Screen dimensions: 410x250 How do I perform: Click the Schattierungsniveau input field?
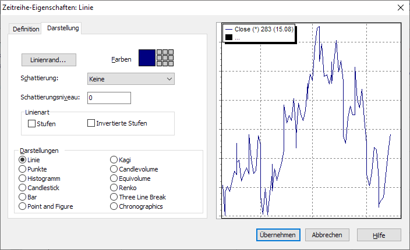coord(109,98)
